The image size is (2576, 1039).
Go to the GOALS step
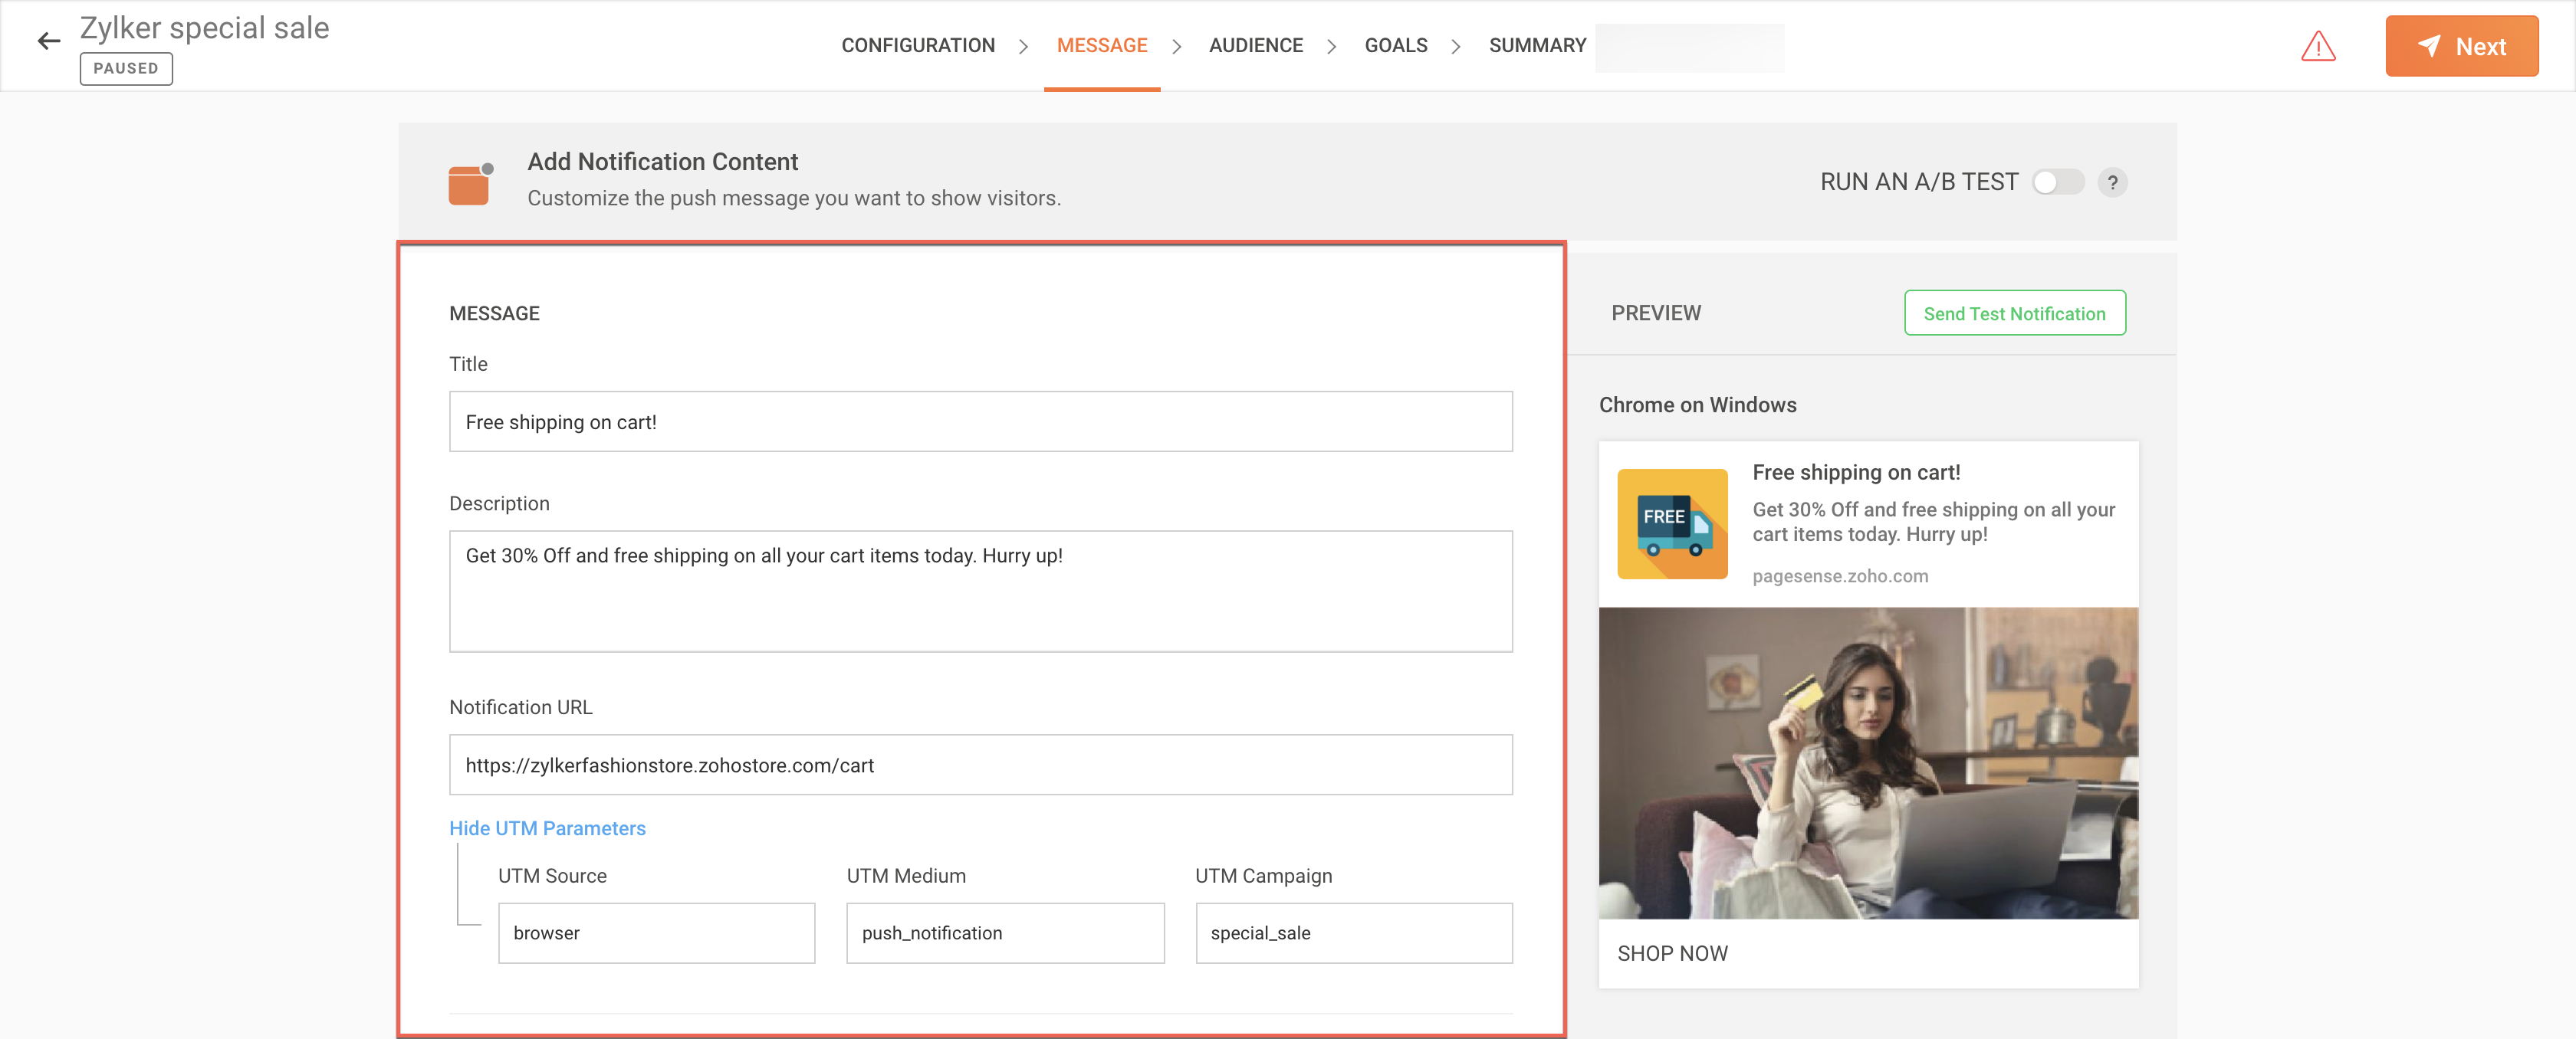(1395, 46)
